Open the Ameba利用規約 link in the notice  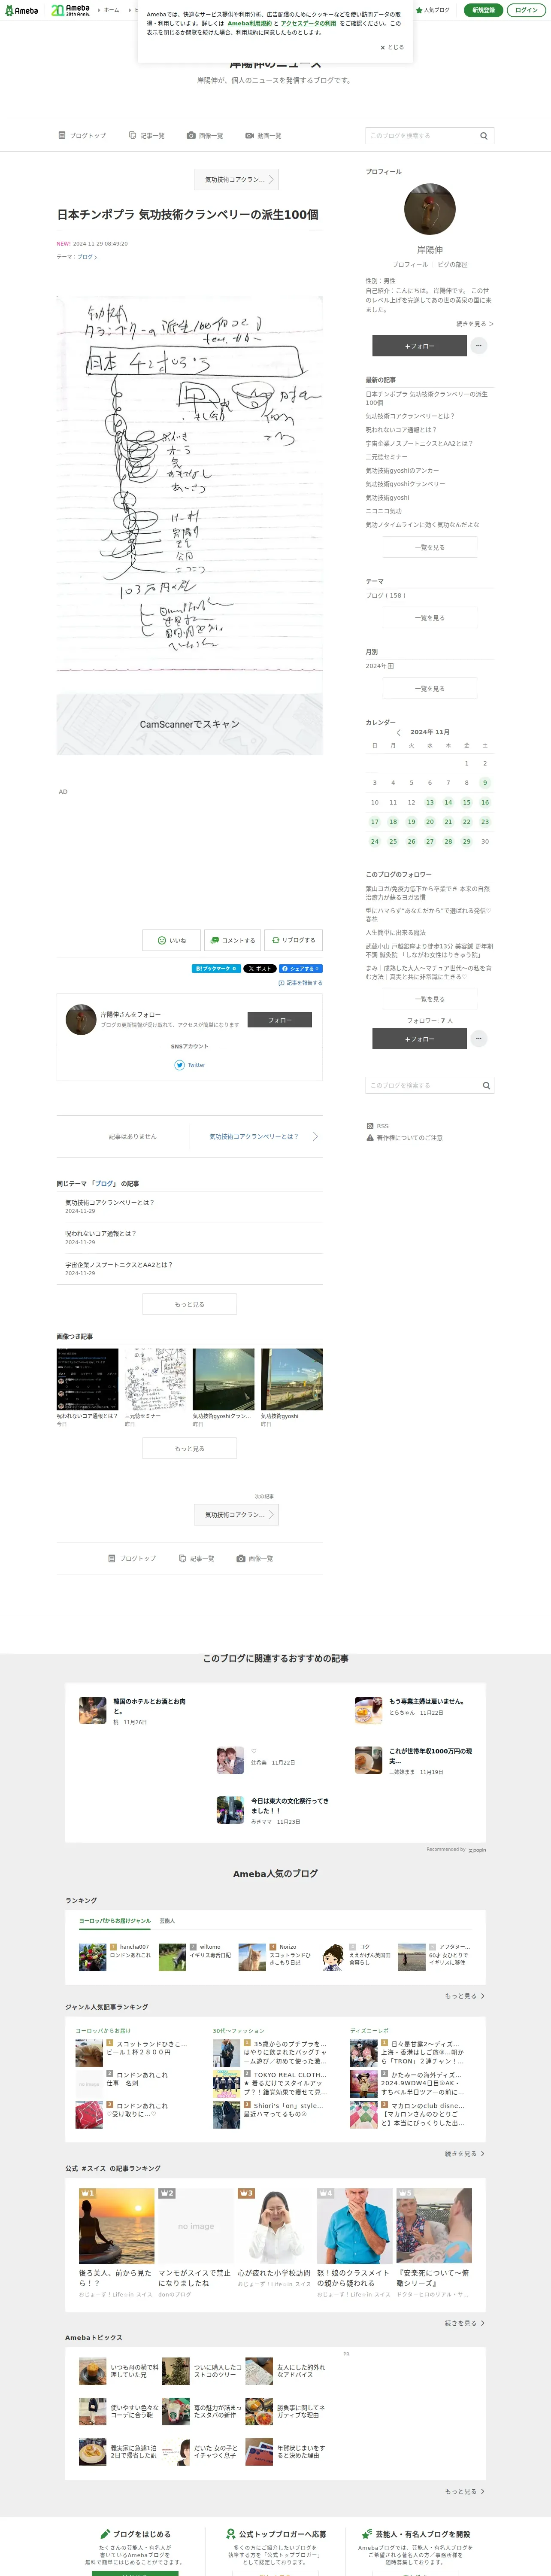coord(249,23)
